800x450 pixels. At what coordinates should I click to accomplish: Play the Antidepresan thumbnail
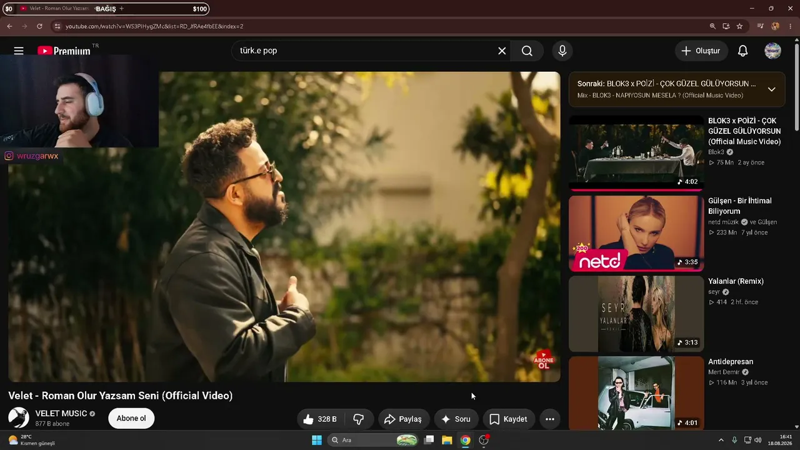tap(636, 393)
